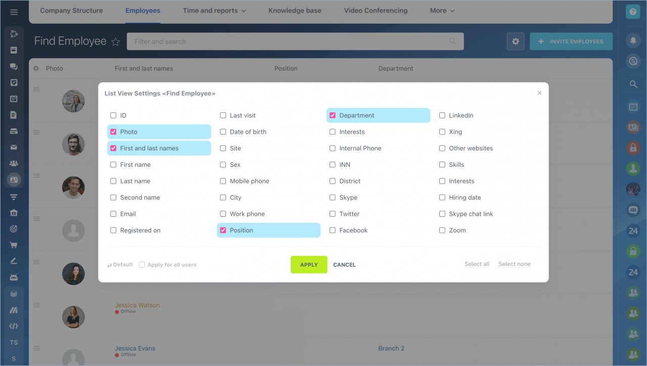Image resolution: width=647 pixels, height=366 pixels.
Task: Uncheck the Position column checkbox
Action: coord(223,230)
